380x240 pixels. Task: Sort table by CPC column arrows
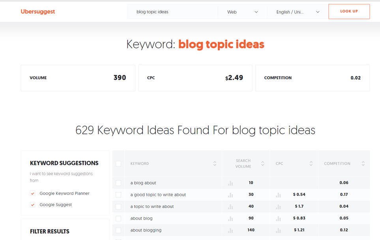pyautogui.click(x=311, y=164)
